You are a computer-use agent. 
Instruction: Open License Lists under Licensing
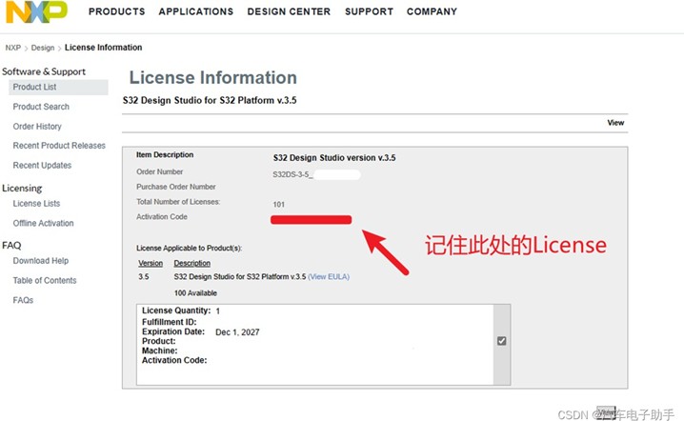point(36,204)
